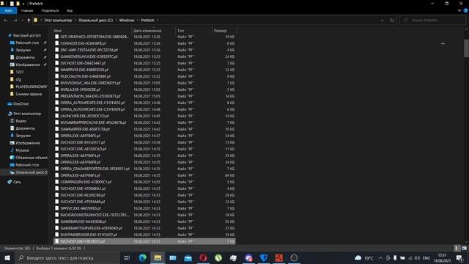The image size is (469, 264).
Task: Open the Файл menu tab
Action: [8, 10]
